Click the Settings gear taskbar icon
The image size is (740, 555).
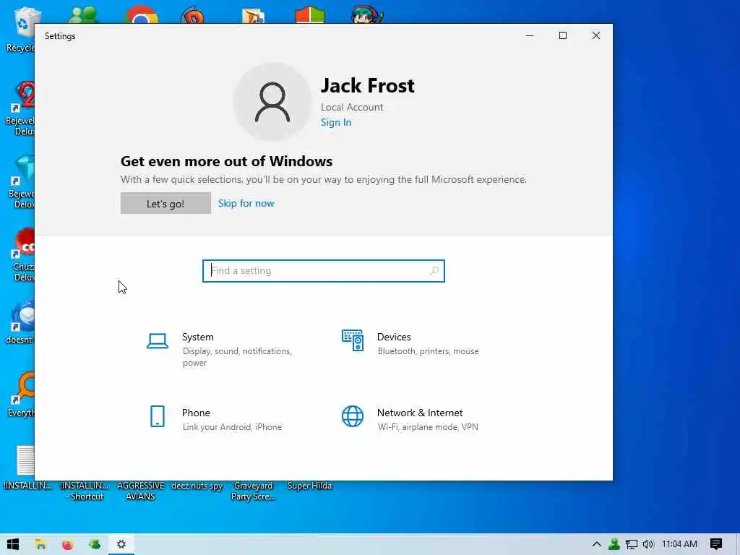121,544
